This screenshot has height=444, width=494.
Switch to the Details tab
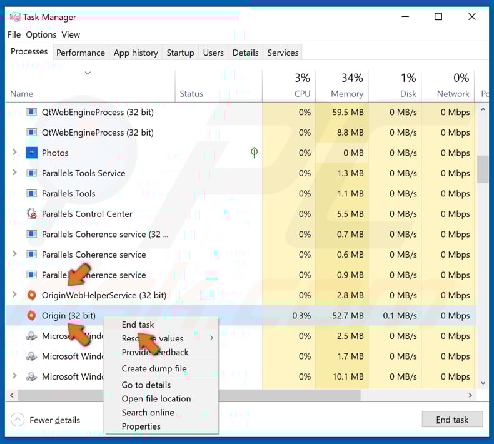tap(245, 53)
